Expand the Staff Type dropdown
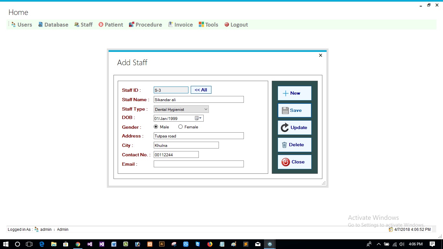This screenshot has height=249, width=443. click(x=206, y=109)
